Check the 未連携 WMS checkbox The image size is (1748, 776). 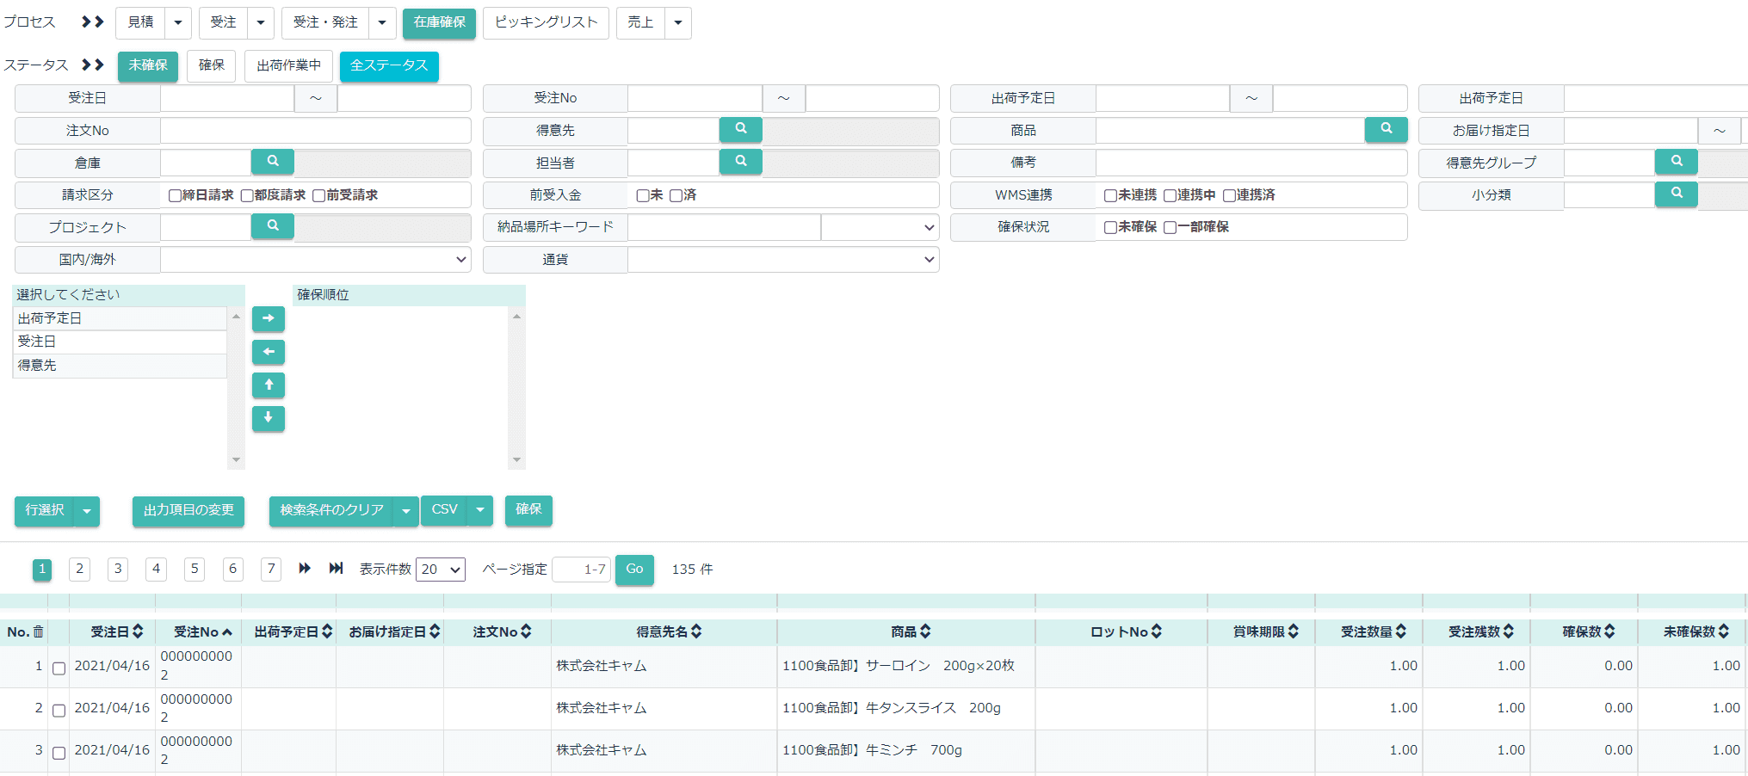coord(1111,196)
